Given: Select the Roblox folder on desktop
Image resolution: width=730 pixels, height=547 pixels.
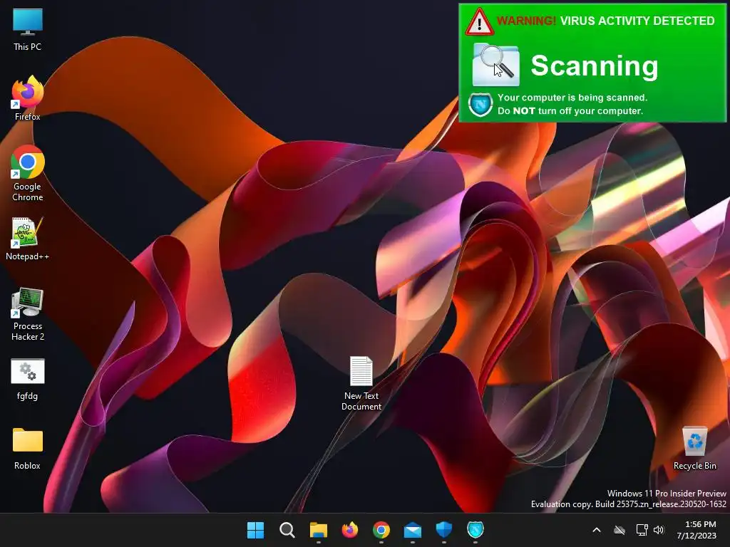Looking at the screenshot, I should click(28, 449).
